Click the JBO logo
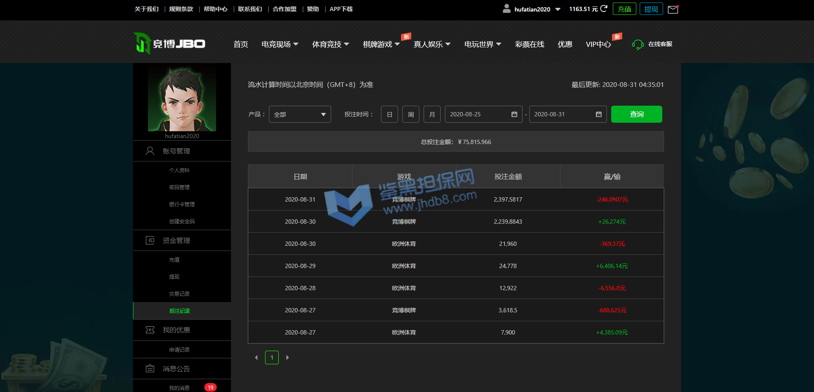 point(170,43)
